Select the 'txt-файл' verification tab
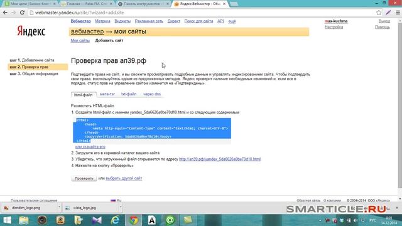The width and height of the screenshot is (402, 226). click(129, 94)
